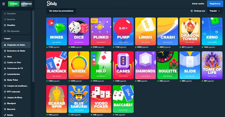Image resolution: width=225 pixels, height=117 pixels.
Task: Click the Casino en Vivo headset icon
Action: click(x=5, y=62)
